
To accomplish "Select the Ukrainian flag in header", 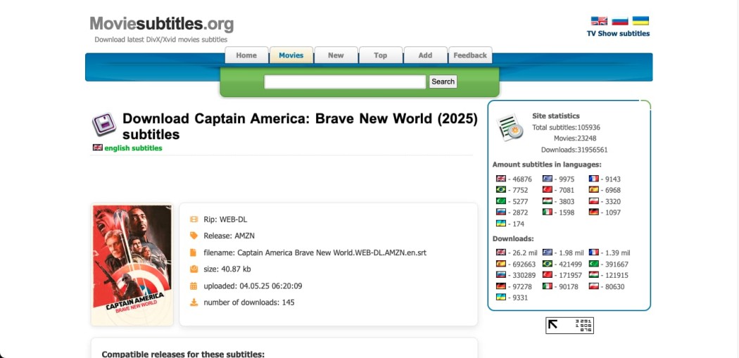I will (640, 20).
